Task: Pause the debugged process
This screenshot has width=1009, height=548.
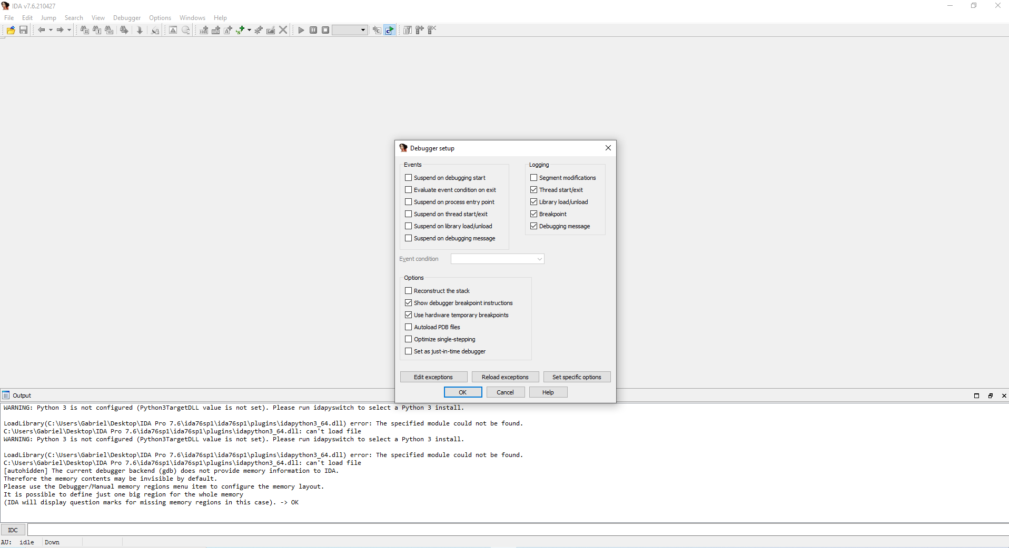Action: coord(313,30)
